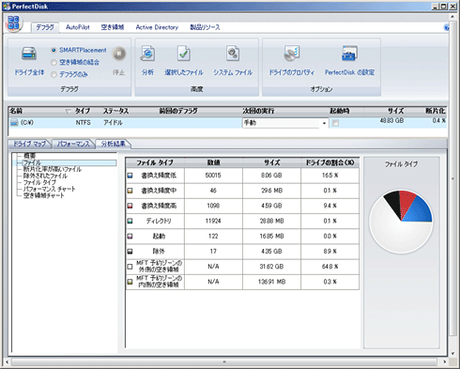Click the down arrow of vertical scrollbar

coord(452,353)
